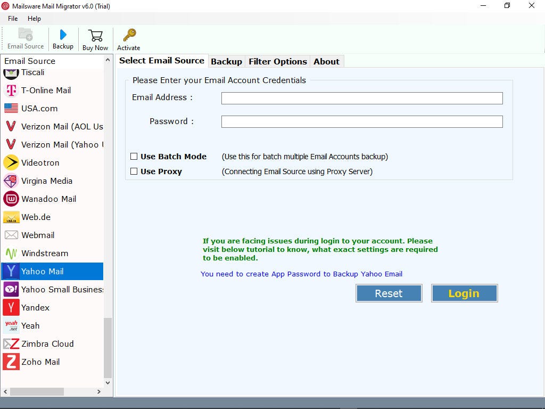The width and height of the screenshot is (545, 409).
Task: Enable Use Batch Mode checkbox
Action: [x=134, y=157]
